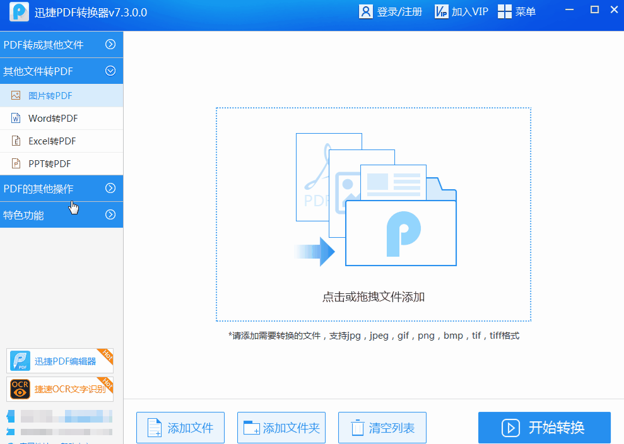
Task: Click 捷速OCR eye icon
Action: point(20,389)
